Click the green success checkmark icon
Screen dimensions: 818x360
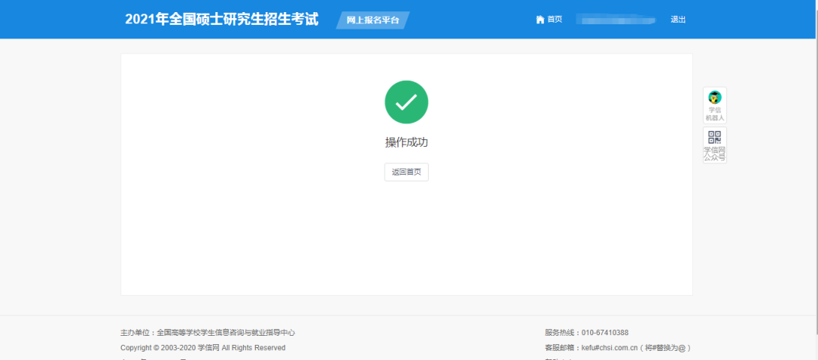(407, 102)
